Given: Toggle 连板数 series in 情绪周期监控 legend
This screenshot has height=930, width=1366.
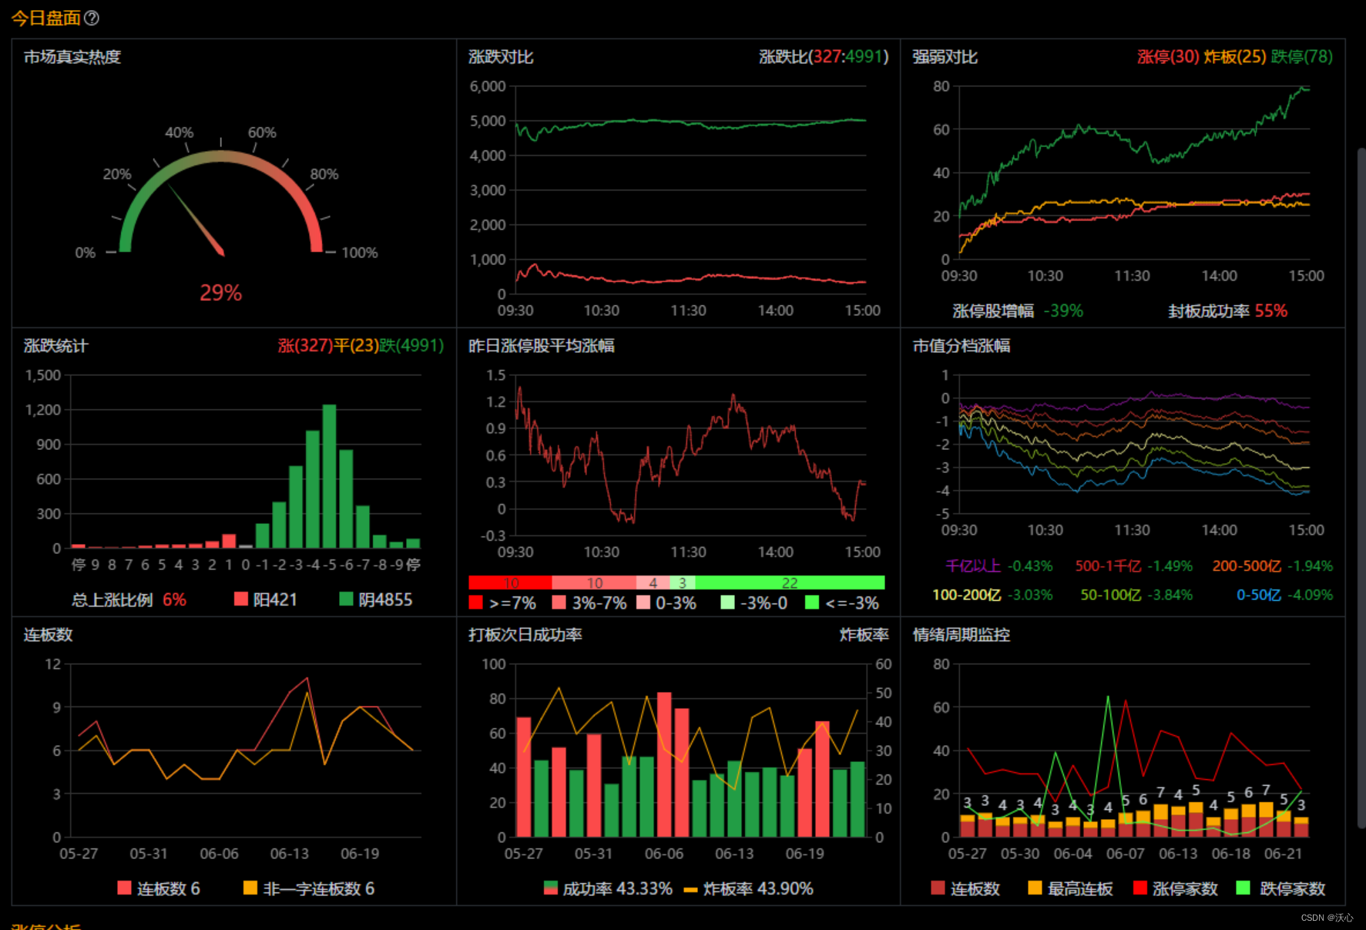Looking at the screenshot, I should pyautogui.click(x=965, y=888).
